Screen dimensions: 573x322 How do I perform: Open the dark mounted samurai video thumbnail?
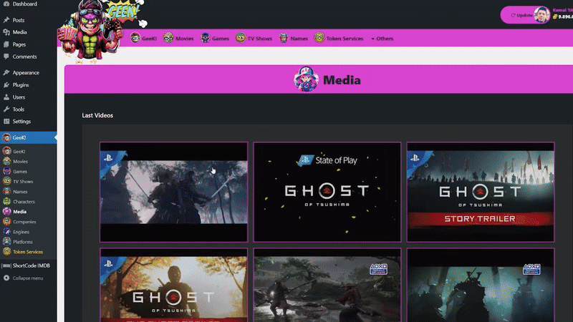click(481, 285)
